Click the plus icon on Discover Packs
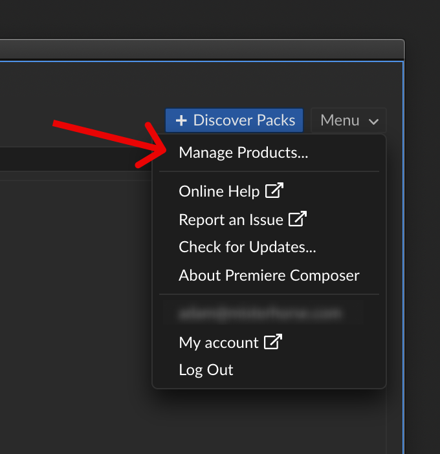Viewport: 440px width, 454px height. point(181,120)
